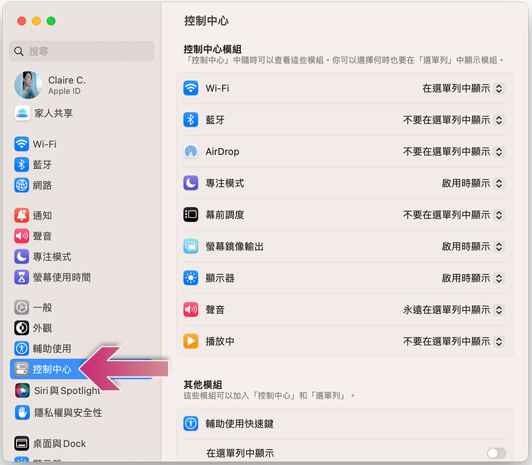This screenshot has width=532, height=465.
Task: Open the Siri 與 Spotlight icon
Action: pos(22,391)
